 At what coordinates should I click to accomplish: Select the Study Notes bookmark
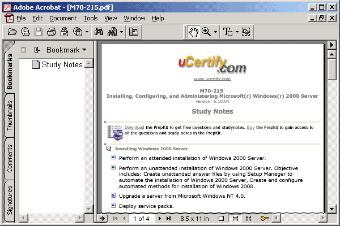click(x=57, y=64)
